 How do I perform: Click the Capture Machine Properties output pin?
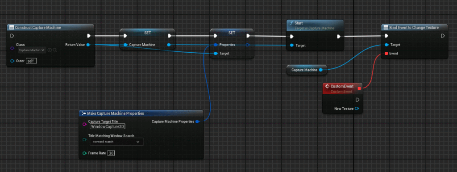tap(197, 122)
